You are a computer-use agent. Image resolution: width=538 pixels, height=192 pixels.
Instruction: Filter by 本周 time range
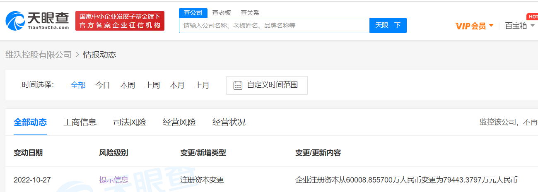coord(128,85)
